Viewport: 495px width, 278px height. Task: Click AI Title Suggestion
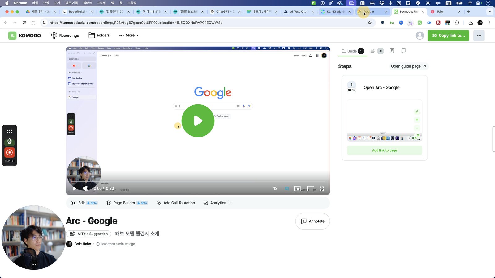click(x=89, y=234)
